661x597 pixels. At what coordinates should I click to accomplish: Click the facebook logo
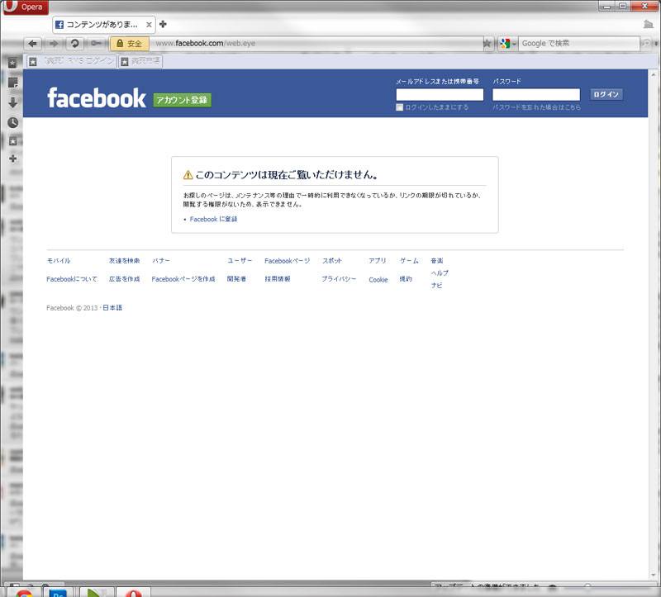click(97, 98)
